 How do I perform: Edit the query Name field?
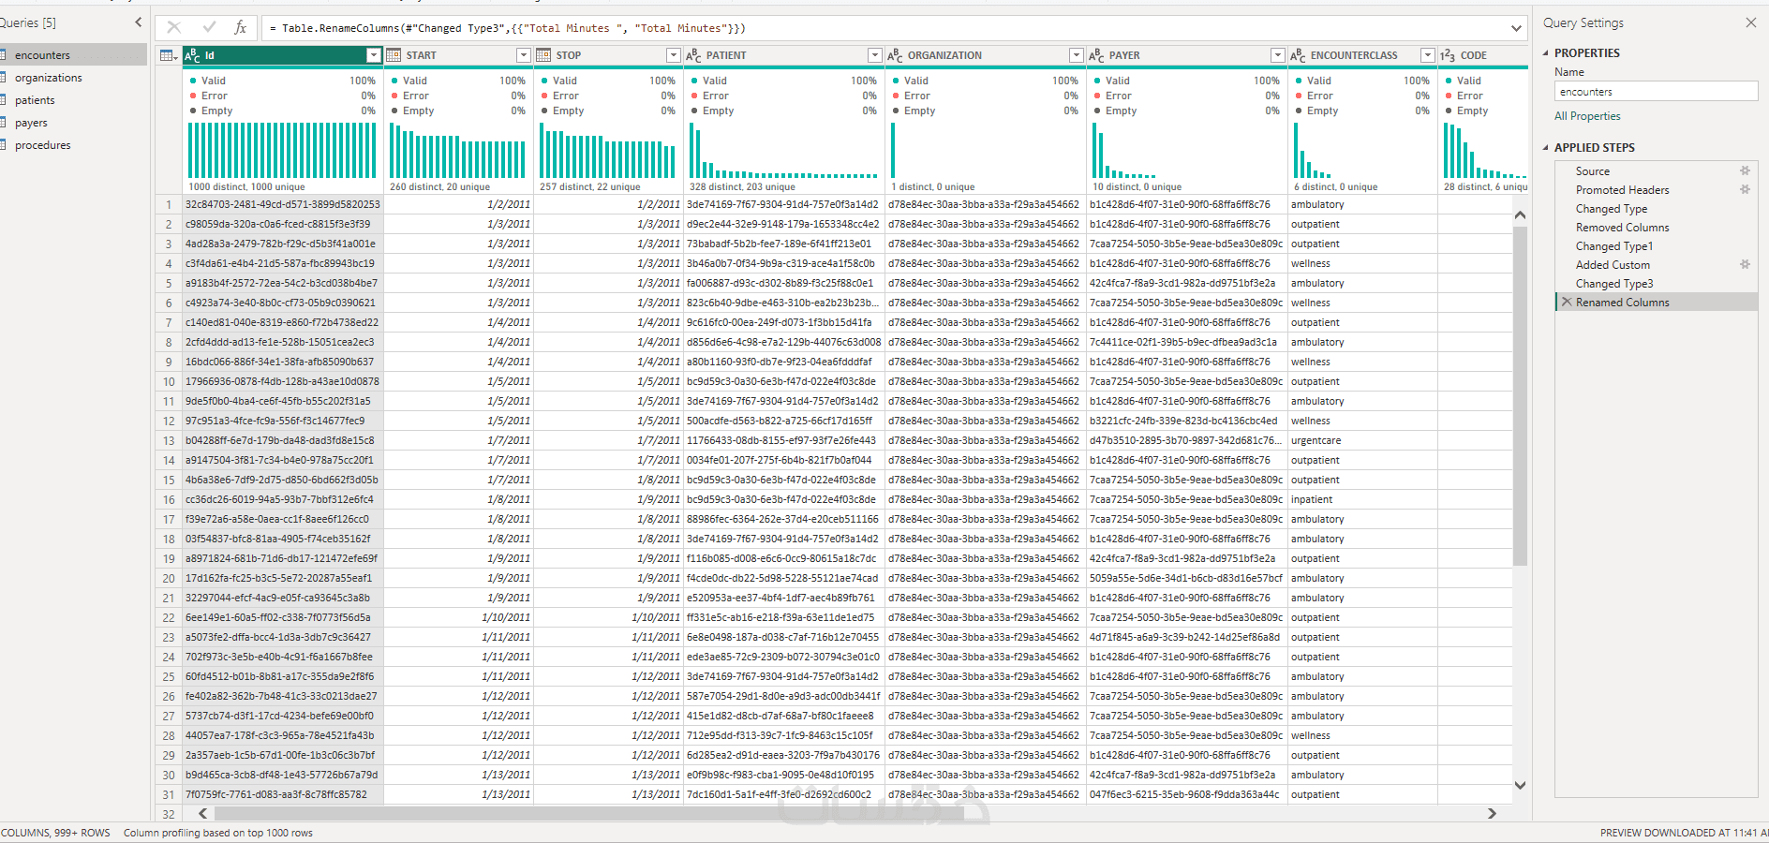pos(1656,92)
